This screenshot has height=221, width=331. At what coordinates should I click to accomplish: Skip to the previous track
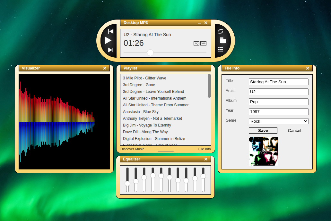pos(110,31)
